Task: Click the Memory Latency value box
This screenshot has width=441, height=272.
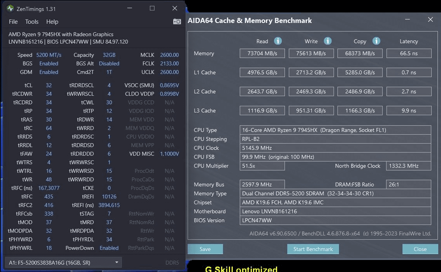Action: pyautogui.click(x=408, y=53)
